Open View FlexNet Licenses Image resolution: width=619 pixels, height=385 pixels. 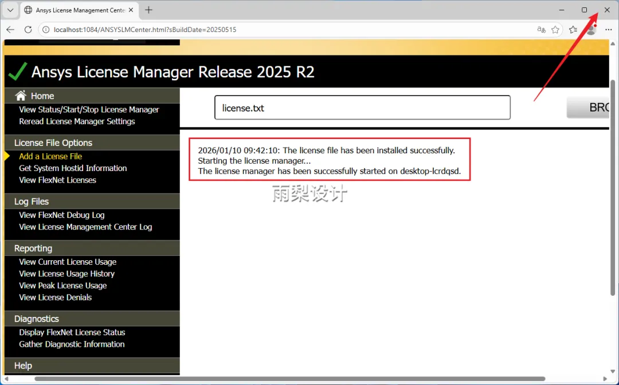[58, 180]
